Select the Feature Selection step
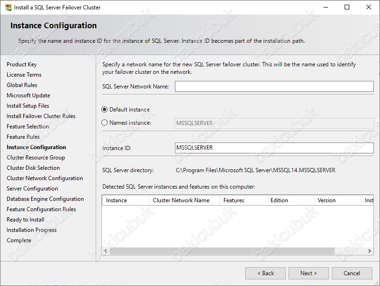This screenshot has width=380, height=286. (x=28, y=127)
